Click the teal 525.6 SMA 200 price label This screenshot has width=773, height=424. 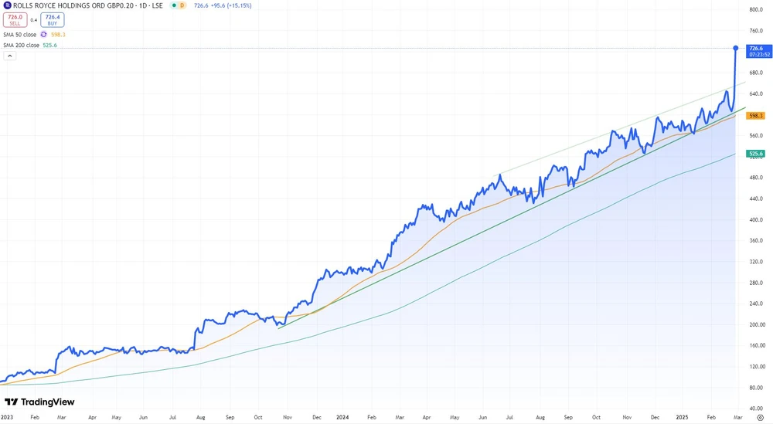tap(755, 154)
